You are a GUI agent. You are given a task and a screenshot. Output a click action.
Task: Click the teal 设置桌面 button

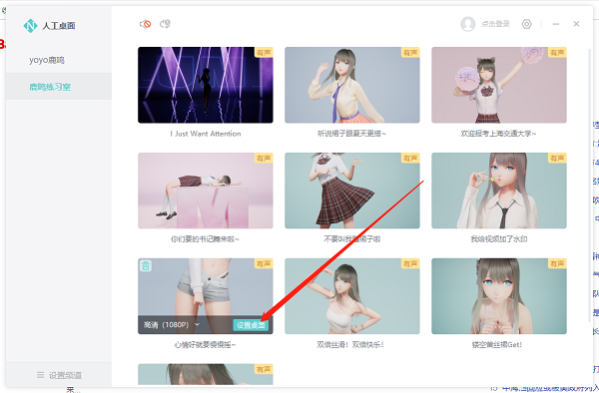tap(251, 325)
